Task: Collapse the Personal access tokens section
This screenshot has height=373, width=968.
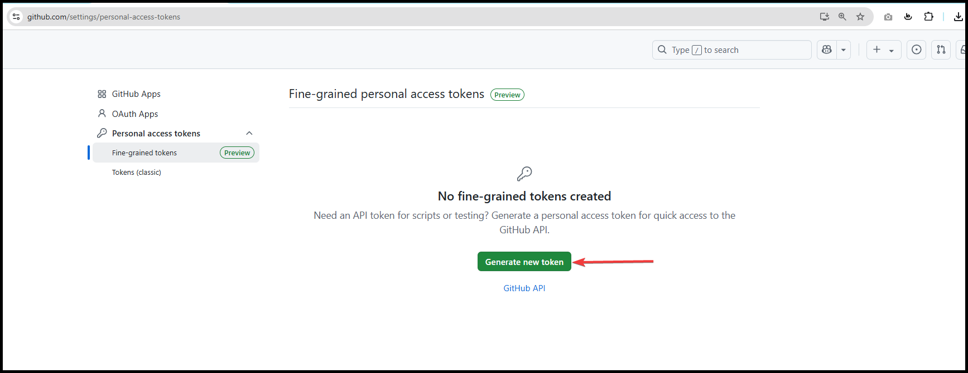Action: point(249,133)
